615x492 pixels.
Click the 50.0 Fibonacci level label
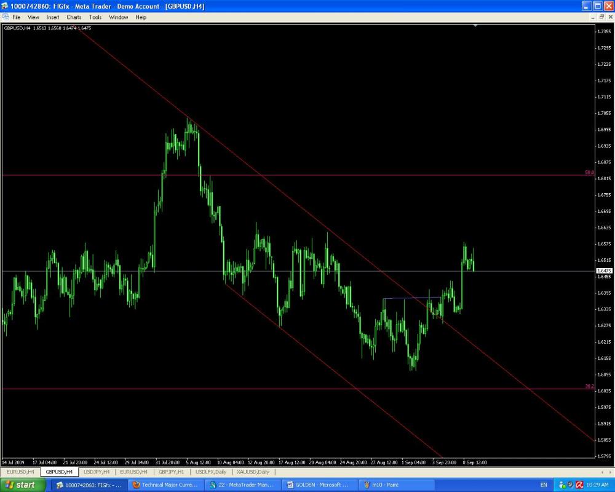pos(590,172)
